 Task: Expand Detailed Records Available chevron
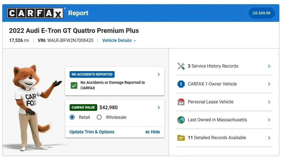coord(269,138)
